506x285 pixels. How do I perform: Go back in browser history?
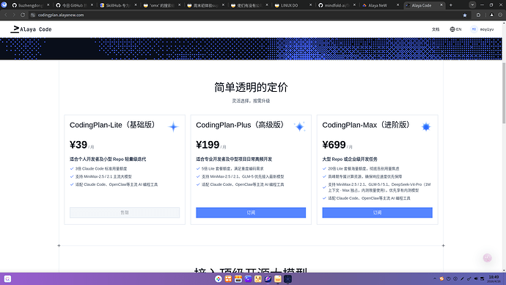6,15
